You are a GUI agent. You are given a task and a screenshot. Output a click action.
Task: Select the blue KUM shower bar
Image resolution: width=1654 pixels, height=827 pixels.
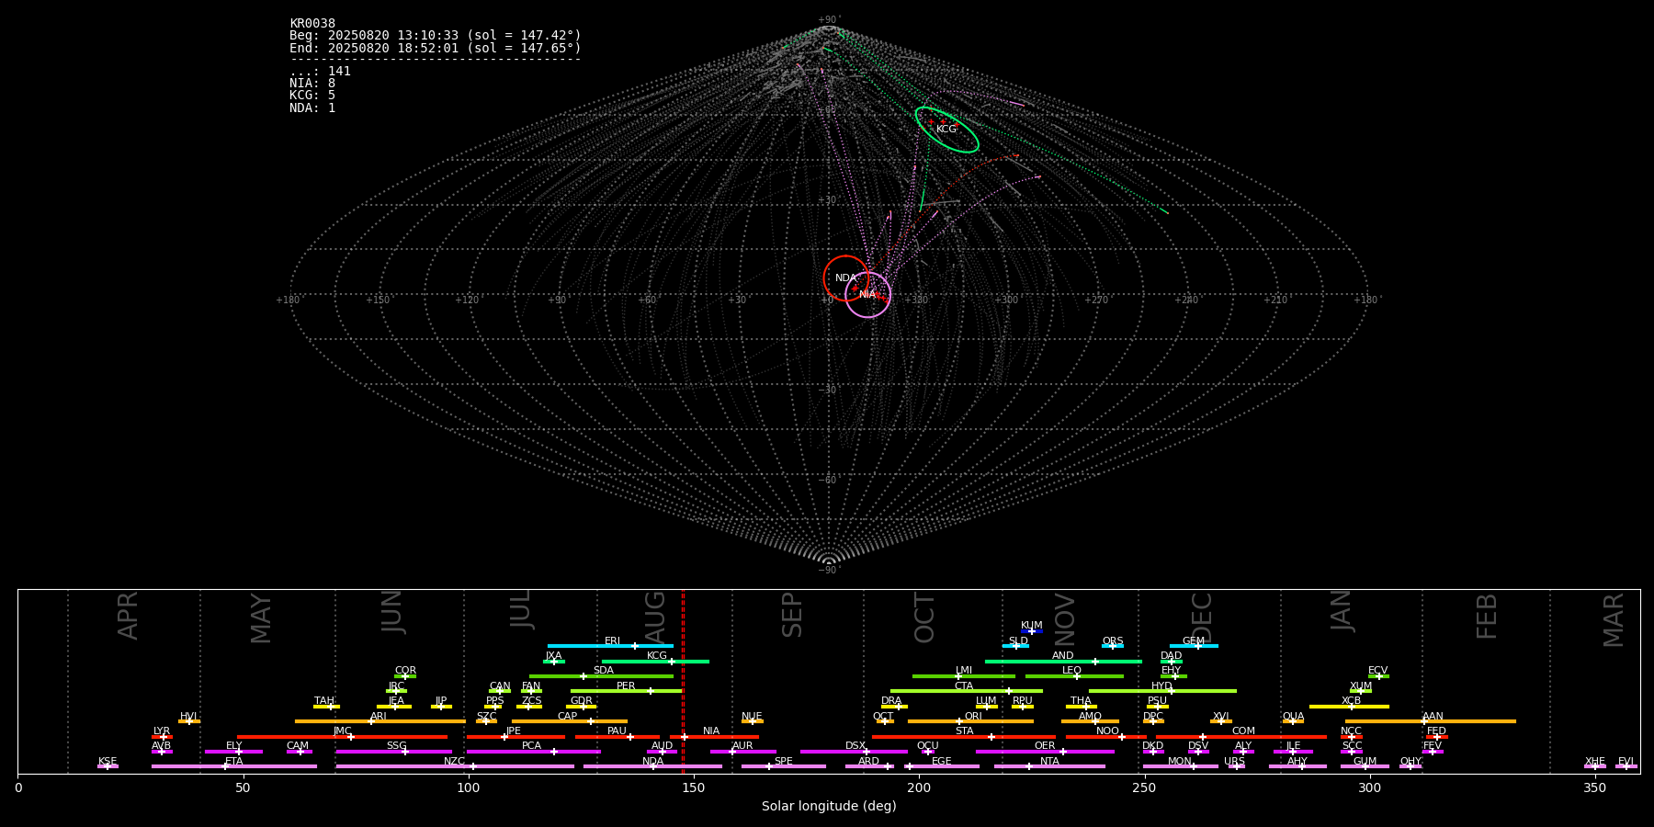click(x=1032, y=631)
